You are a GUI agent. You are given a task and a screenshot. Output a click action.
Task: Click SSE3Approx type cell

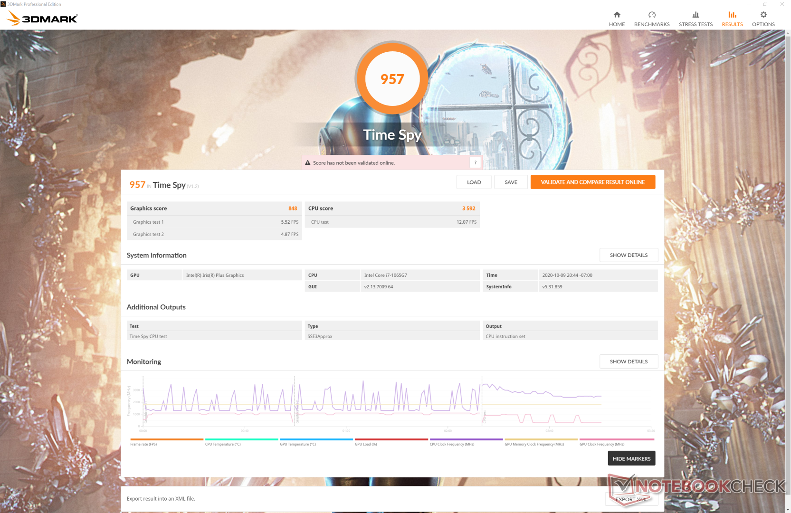[x=392, y=336]
